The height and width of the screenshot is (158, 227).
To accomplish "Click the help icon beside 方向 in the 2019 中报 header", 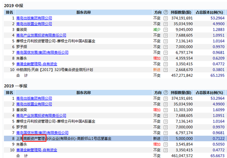I will [x=166, y=12].
